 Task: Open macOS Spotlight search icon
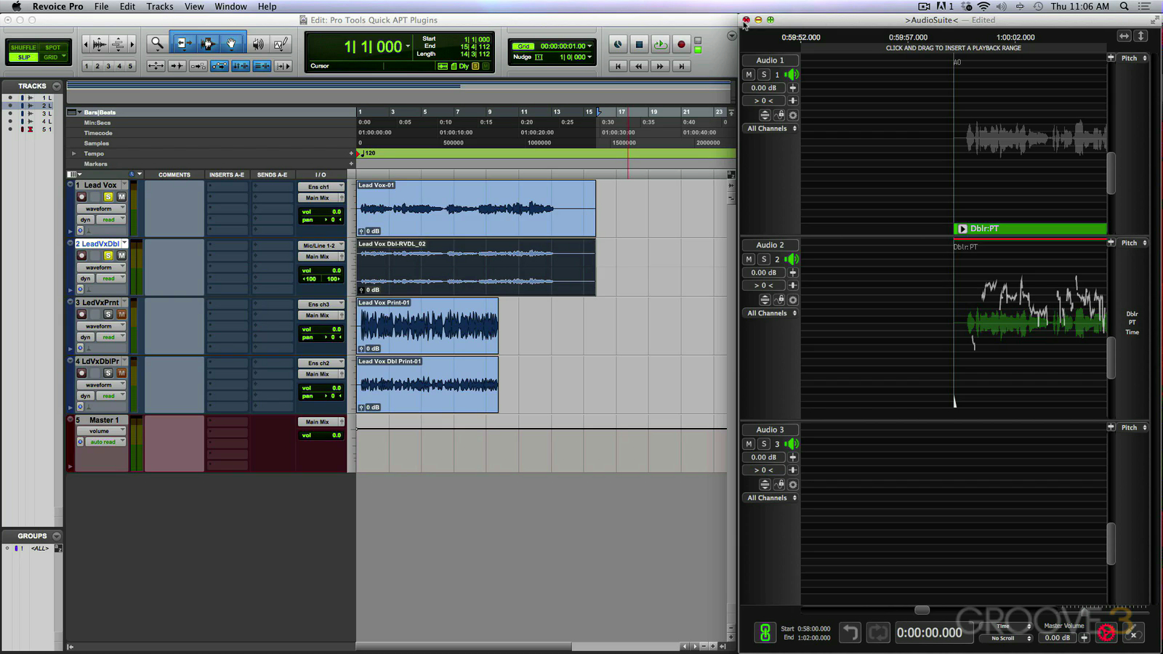click(1124, 7)
